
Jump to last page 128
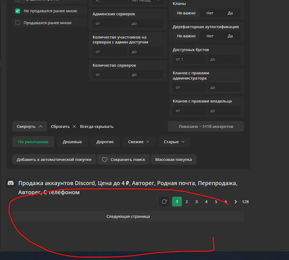[245, 202]
